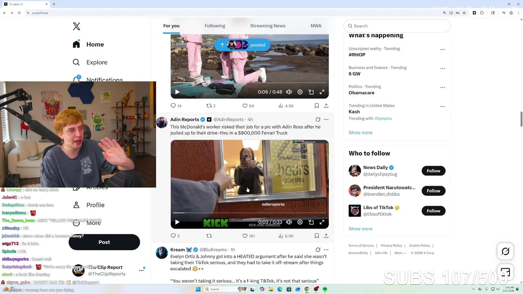Open the Olympics trending link
523x294 pixels.
pyautogui.click(x=383, y=118)
